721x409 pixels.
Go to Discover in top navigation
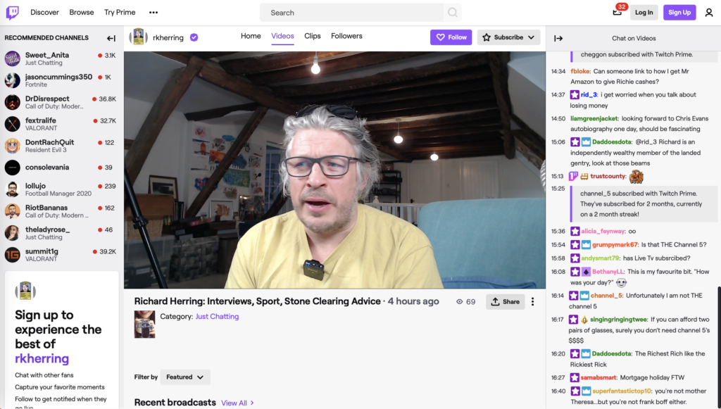[44, 13]
